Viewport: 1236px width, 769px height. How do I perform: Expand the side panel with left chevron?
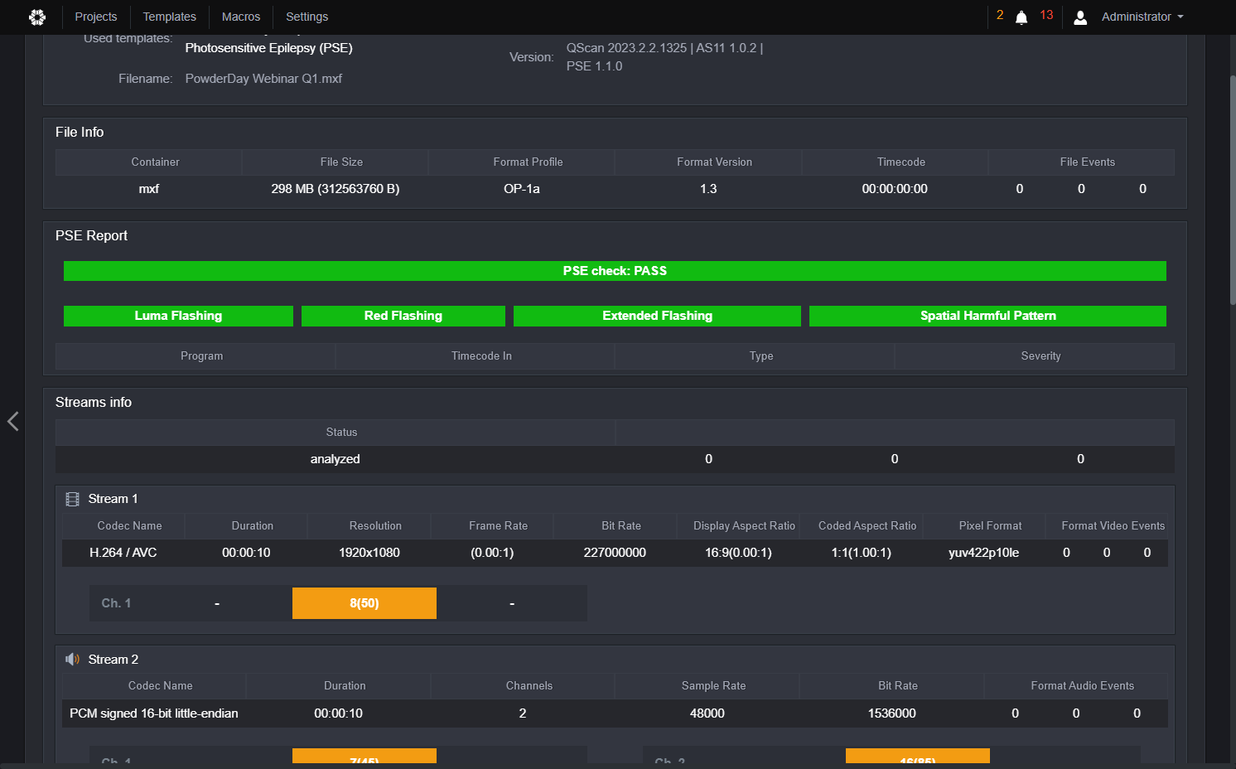click(x=12, y=421)
